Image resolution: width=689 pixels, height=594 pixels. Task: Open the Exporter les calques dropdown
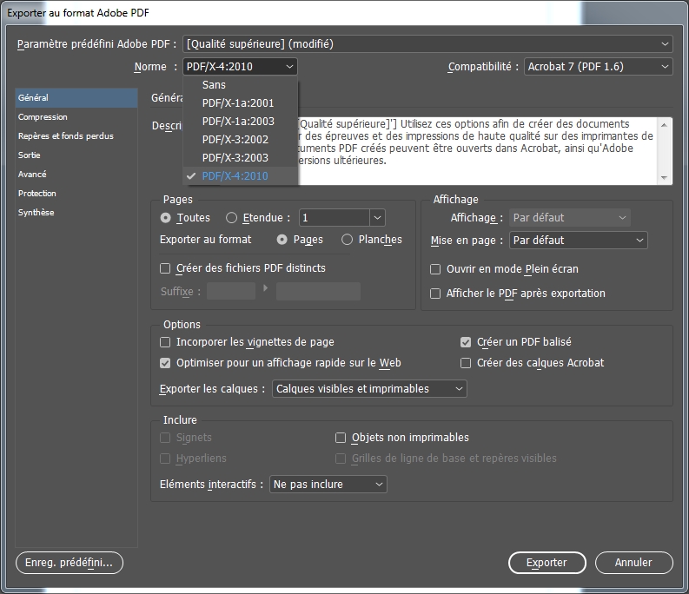click(x=369, y=389)
